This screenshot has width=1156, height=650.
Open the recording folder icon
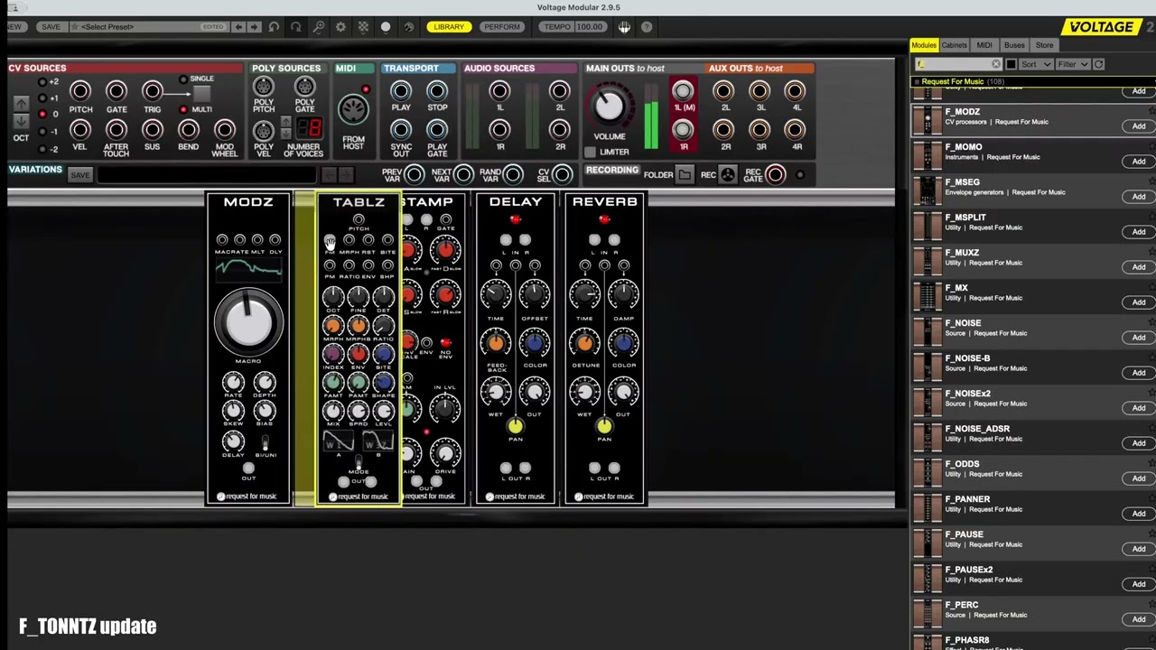pos(685,175)
